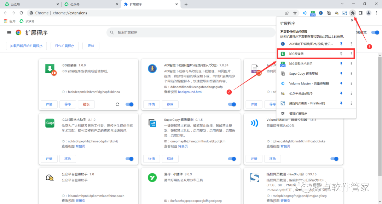Image resolution: width=382 pixels, height=204 pixels.
Task: Open more options for SuperCopy in popup
Action: click(x=351, y=74)
